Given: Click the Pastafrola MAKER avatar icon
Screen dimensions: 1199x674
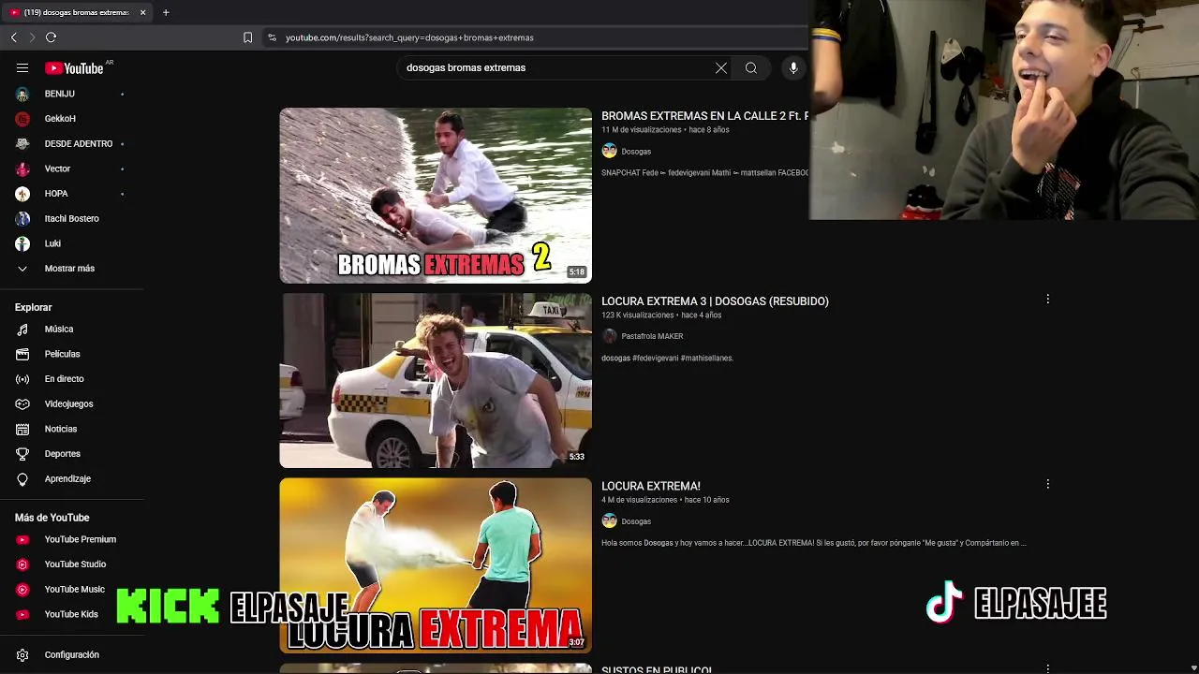Looking at the screenshot, I should tap(610, 336).
